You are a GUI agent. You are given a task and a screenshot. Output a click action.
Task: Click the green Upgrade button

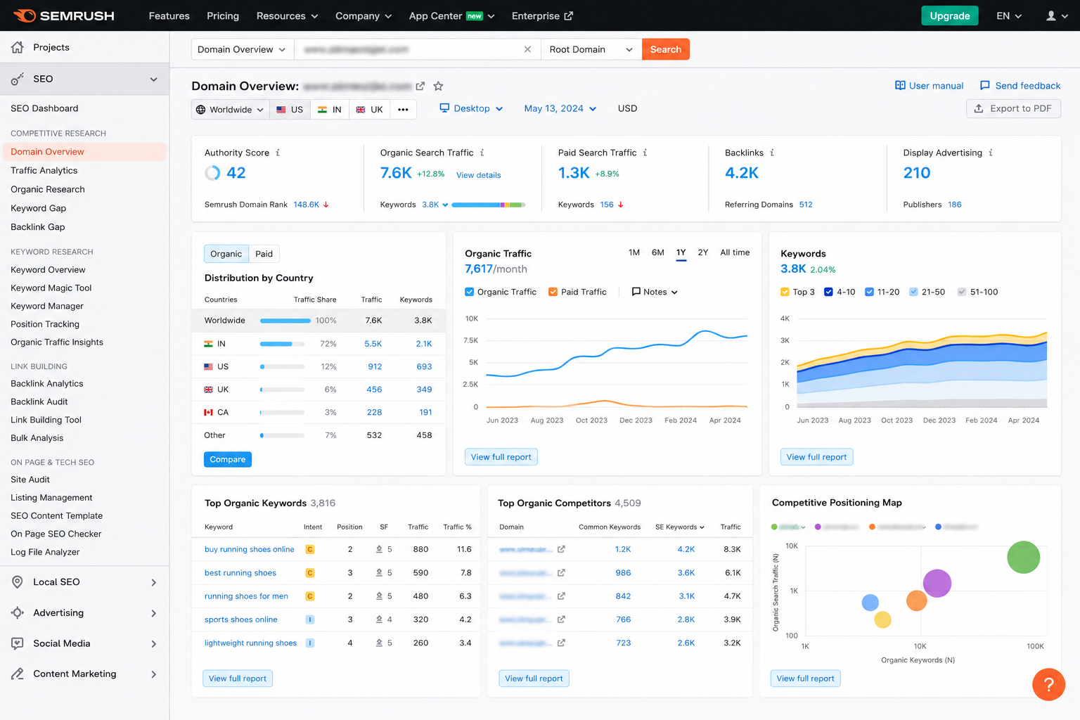[950, 15]
